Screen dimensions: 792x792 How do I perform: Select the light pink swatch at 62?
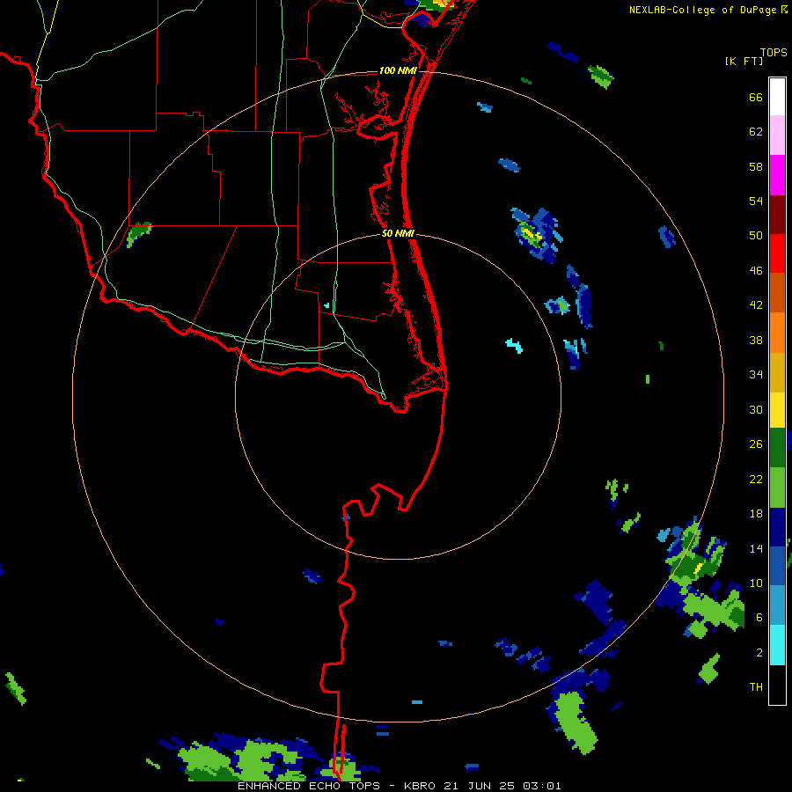click(x=777, y=135)
